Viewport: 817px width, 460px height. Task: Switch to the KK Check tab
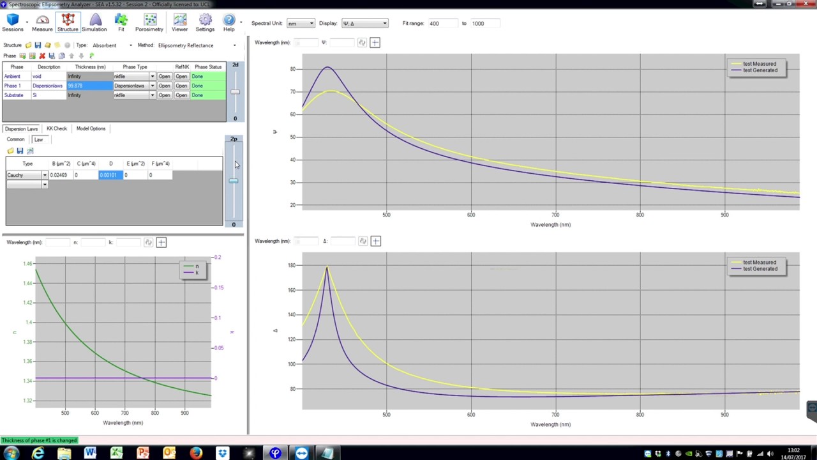56,128
